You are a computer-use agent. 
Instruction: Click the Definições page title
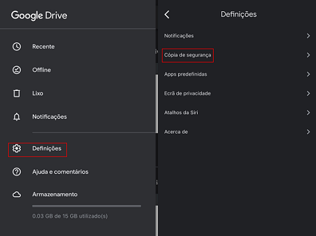click(x=238, y=15)
